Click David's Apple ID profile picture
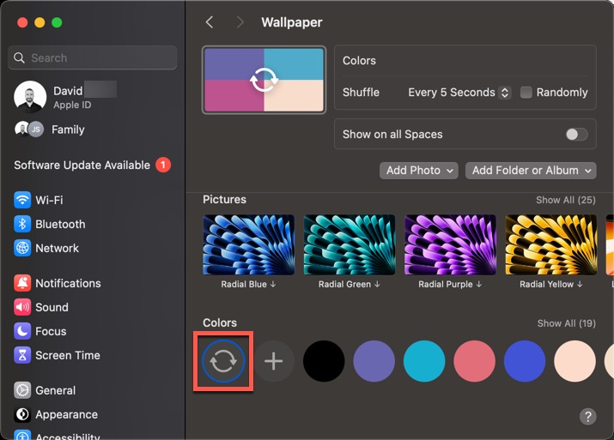 tap(30, 97)
